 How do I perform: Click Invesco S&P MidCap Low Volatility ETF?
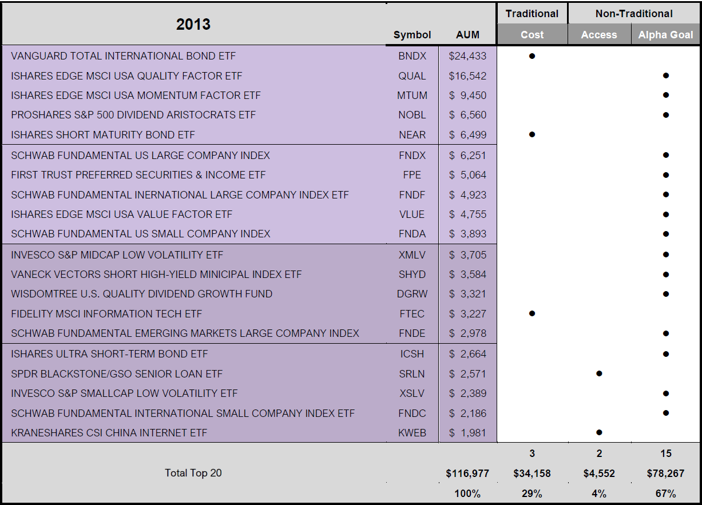click(117, 255)
